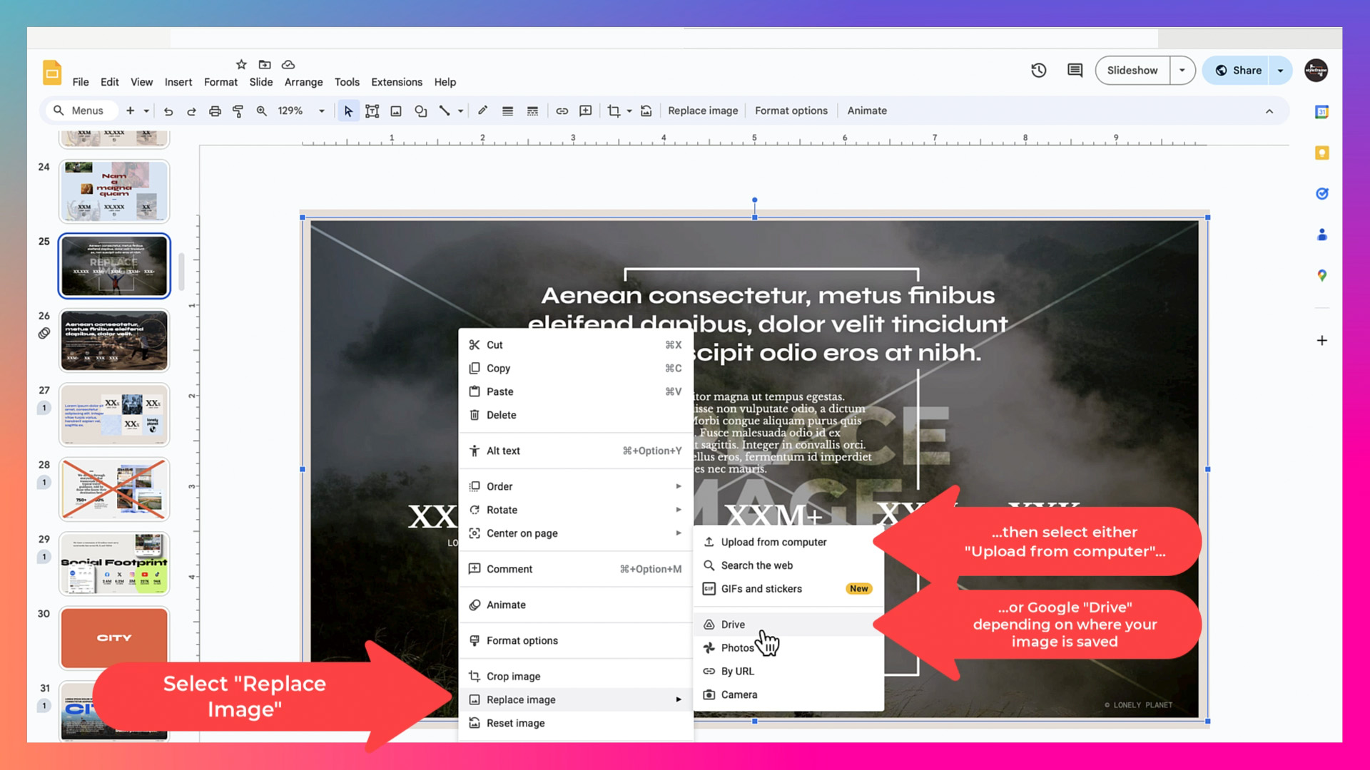The image size is (1370, 770).
Task: Open the Insert menu
Action: (x=178, y=82)
